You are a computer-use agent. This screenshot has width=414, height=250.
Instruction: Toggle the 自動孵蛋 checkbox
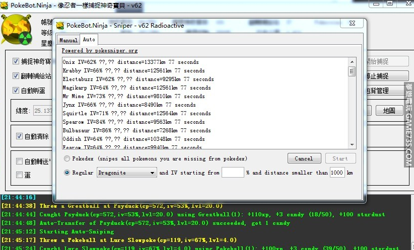[17, 91]
